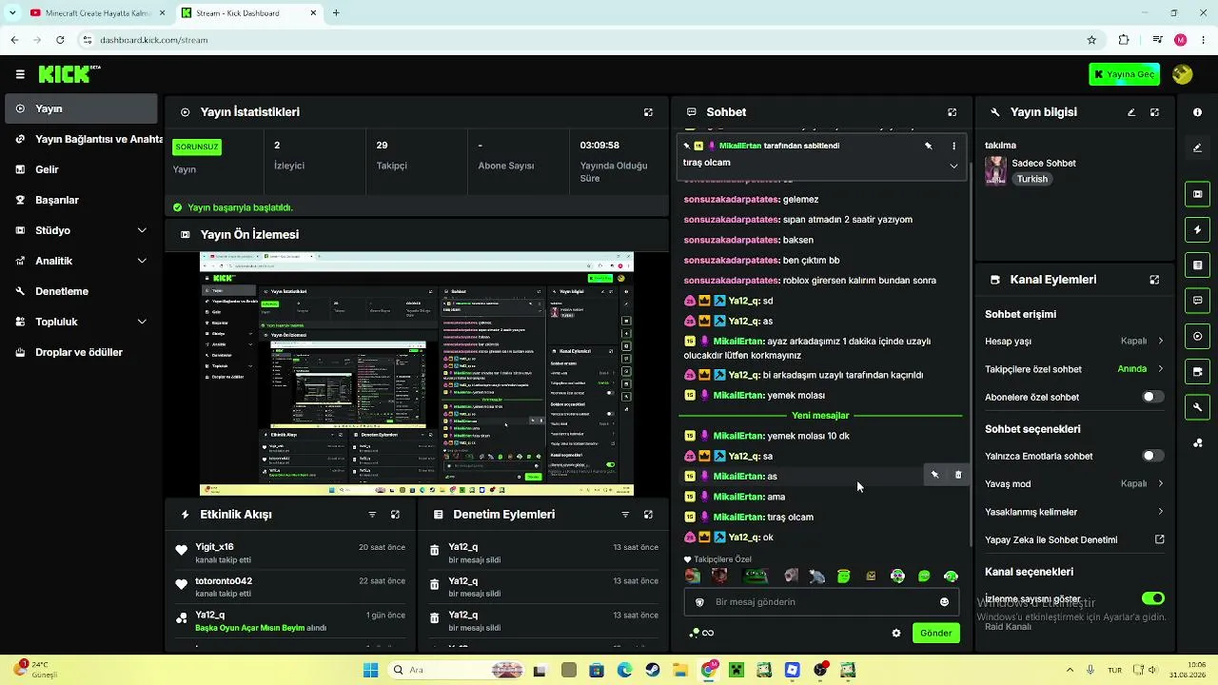Open Windows Start menu
The image size is (1218, 685).
[x=370, y=671]
